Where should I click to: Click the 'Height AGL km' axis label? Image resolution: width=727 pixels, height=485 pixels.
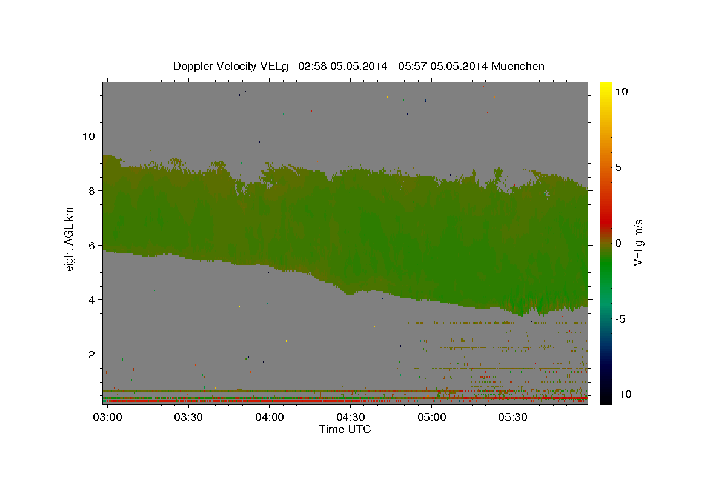click(x=70, y=242)
